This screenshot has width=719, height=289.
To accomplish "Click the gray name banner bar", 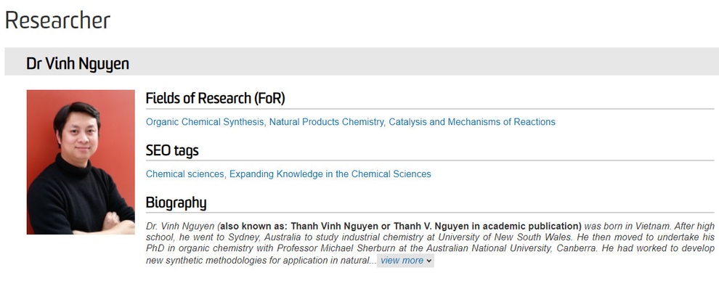I will pos(362,62).
